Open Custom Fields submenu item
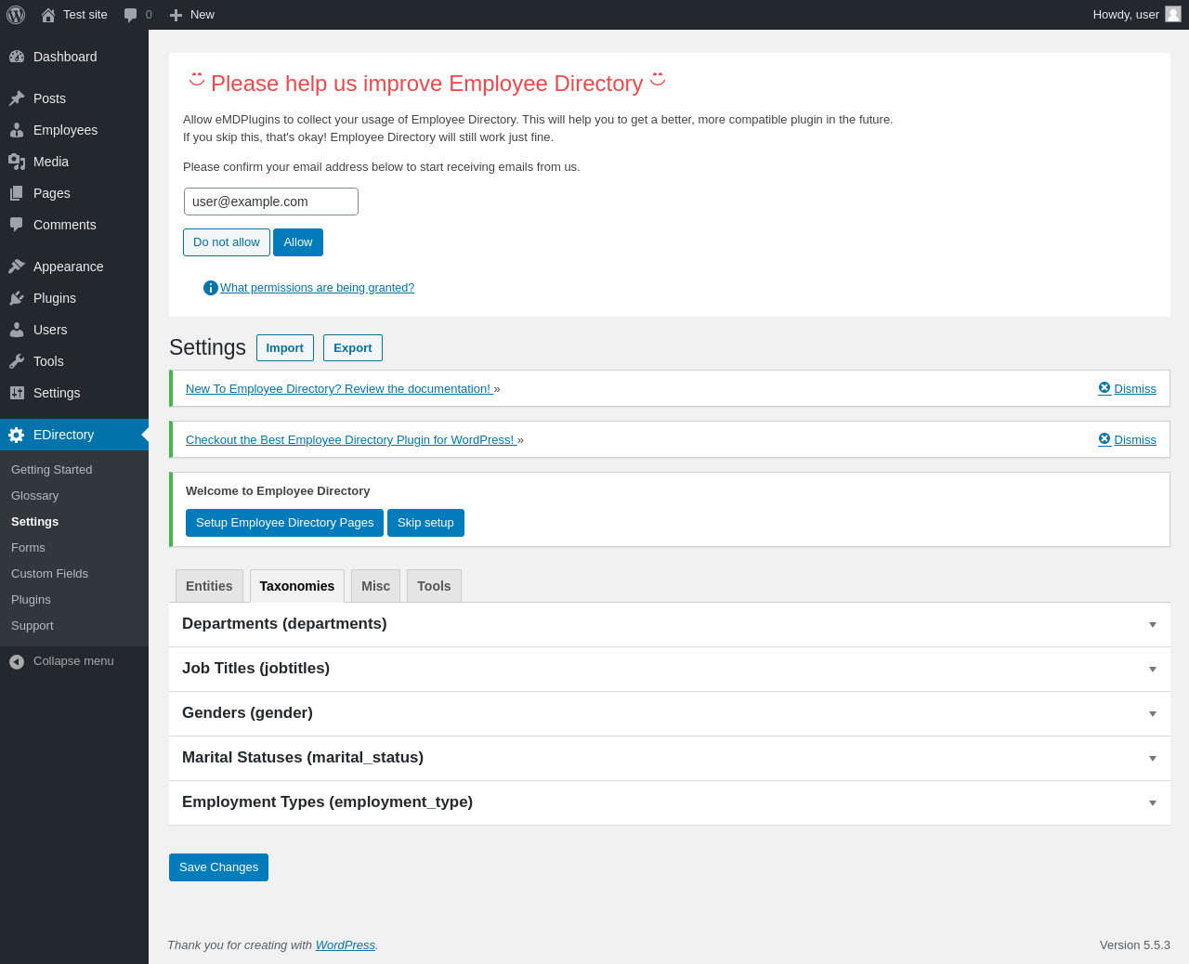This screenshot has height=964, width=1189. (x=49, y=574)
